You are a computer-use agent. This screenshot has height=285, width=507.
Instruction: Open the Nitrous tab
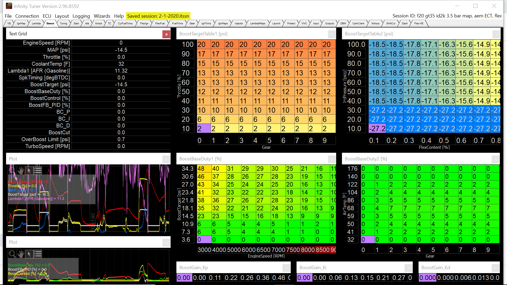coord(375,23)
